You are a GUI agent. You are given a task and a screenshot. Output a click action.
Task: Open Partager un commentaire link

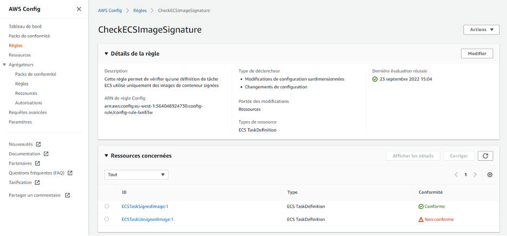click(x=35, y=195)
